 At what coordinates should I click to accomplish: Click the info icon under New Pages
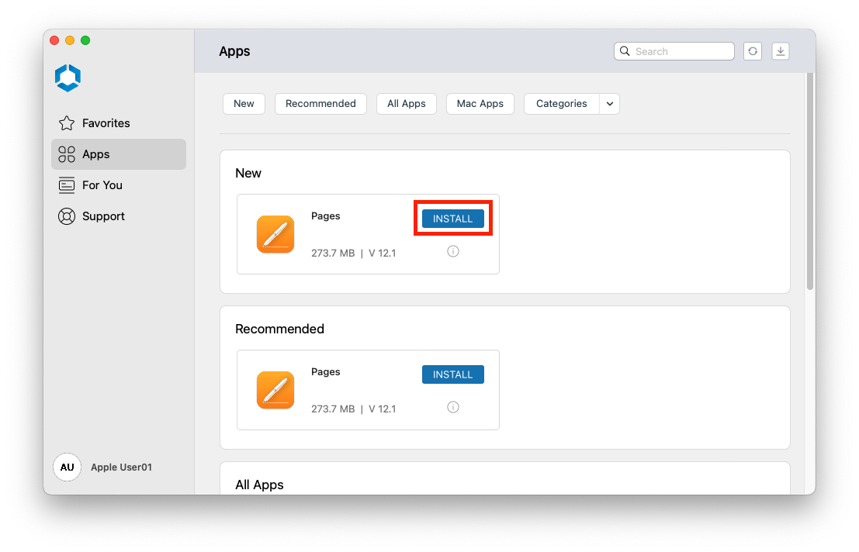coord(453,251)
